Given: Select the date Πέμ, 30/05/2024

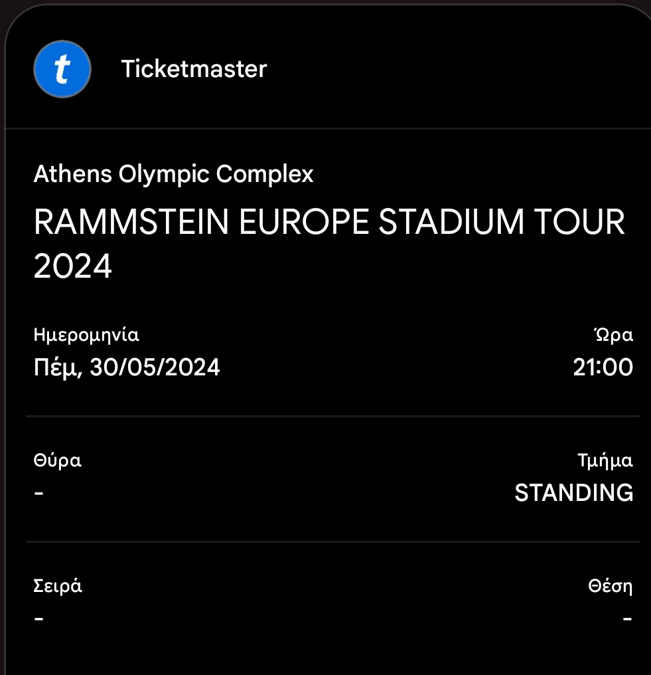Looking at the screenshot, I should (126, 367).
